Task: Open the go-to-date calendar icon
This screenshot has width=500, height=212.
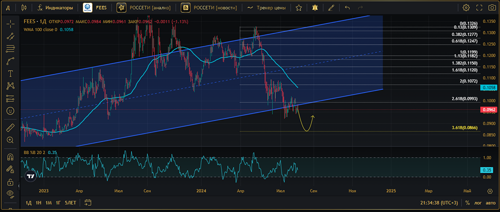Action: (x=88, y=202)
